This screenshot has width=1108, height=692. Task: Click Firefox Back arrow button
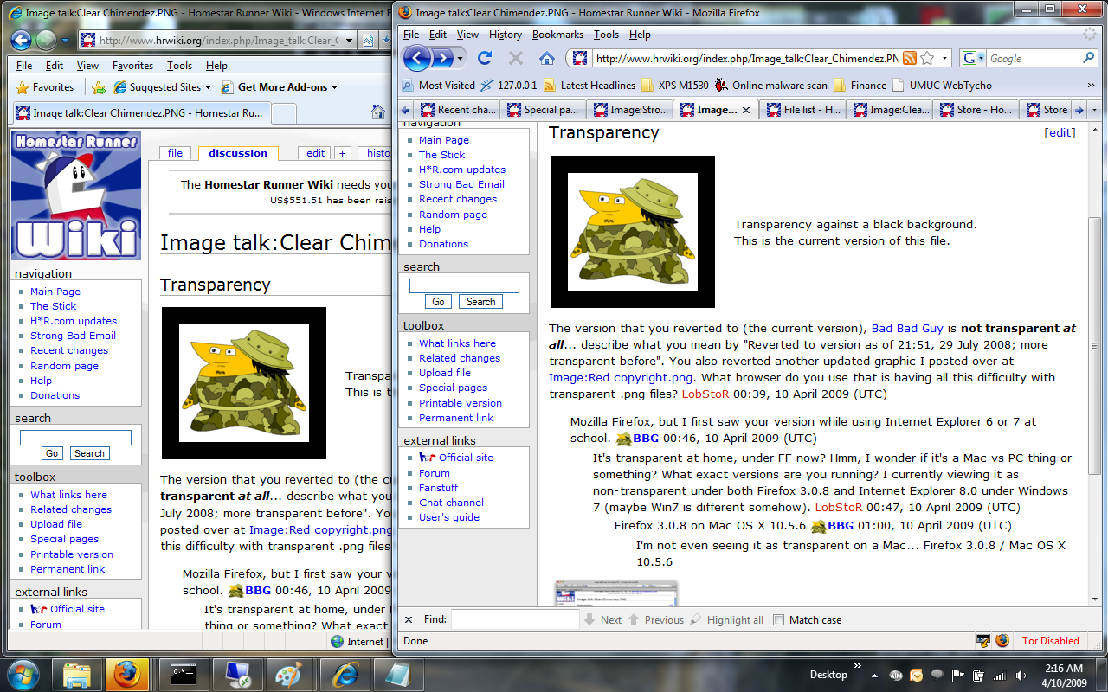[417, 58]
